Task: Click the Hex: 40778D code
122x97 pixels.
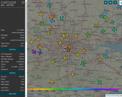Action: [x=7, y=5]
